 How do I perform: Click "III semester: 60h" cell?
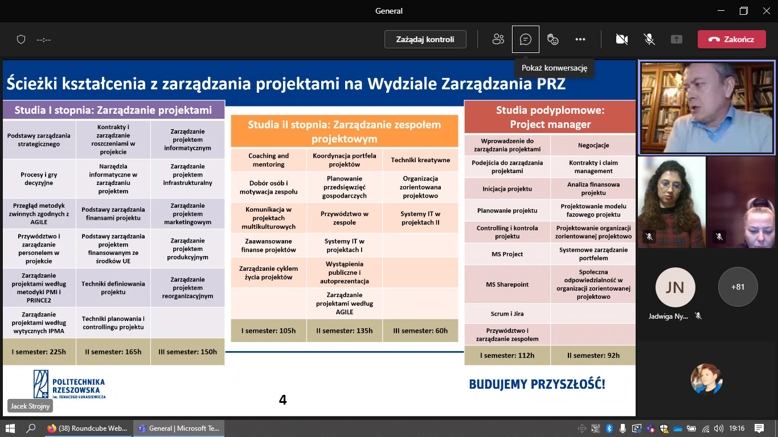420,331
